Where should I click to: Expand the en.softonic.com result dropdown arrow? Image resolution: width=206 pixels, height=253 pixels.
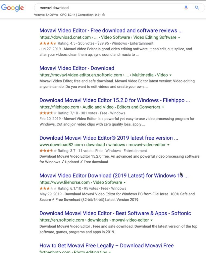[152, 220]
